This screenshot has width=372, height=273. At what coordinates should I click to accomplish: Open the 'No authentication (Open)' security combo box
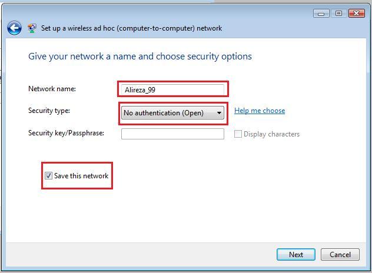point(172,112)
